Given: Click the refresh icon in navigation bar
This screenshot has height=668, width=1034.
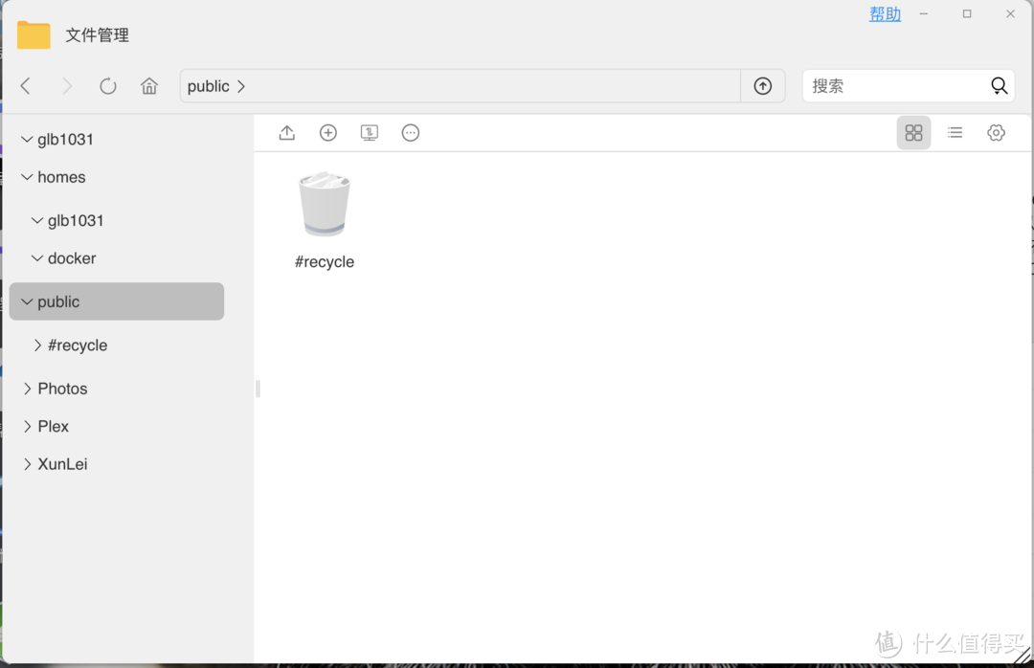Looking at the screenshot, I should [x=108, y=86].
